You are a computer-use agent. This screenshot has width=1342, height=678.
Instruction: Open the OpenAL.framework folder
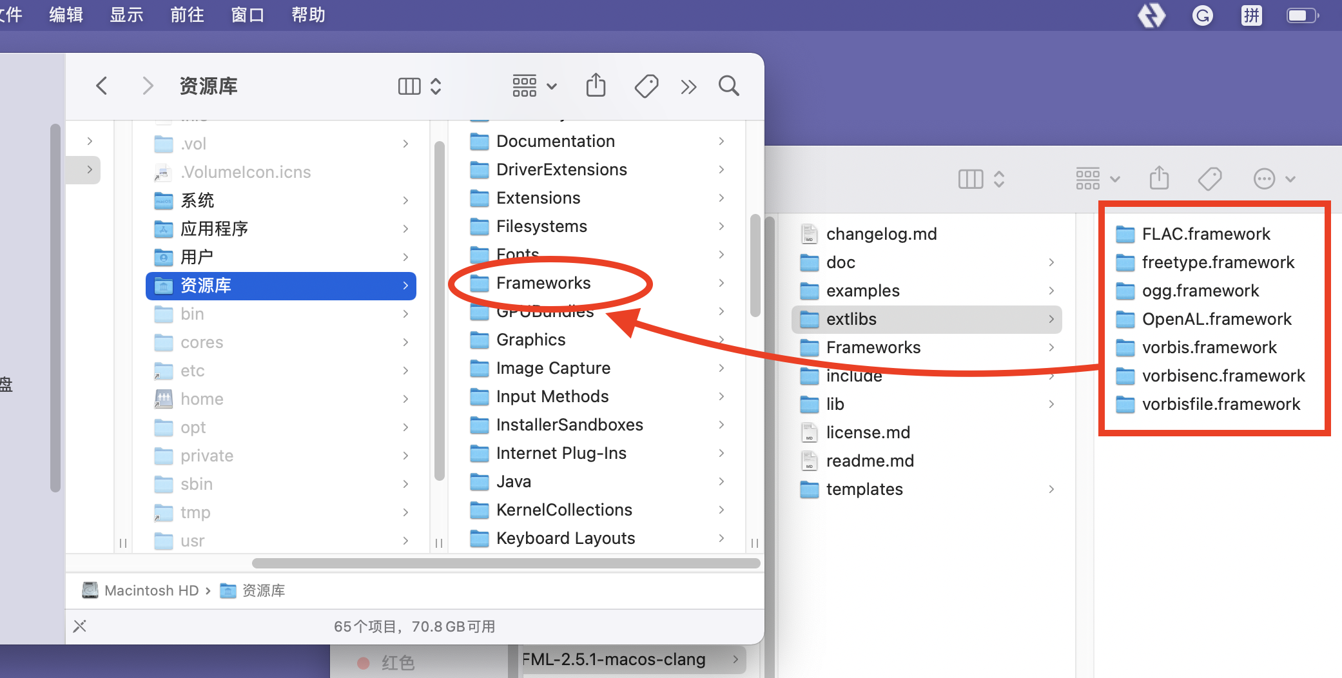(x=1216, y=319)
